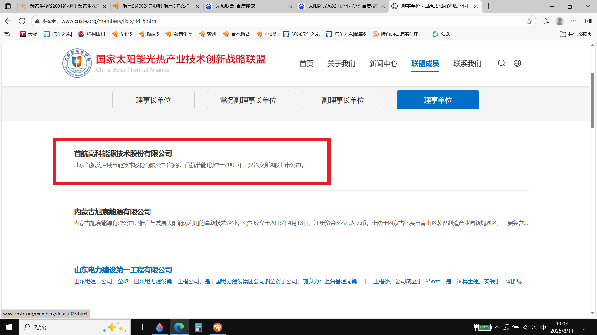
Task: Open the notification center icon
Action: [x=584, y=327]
